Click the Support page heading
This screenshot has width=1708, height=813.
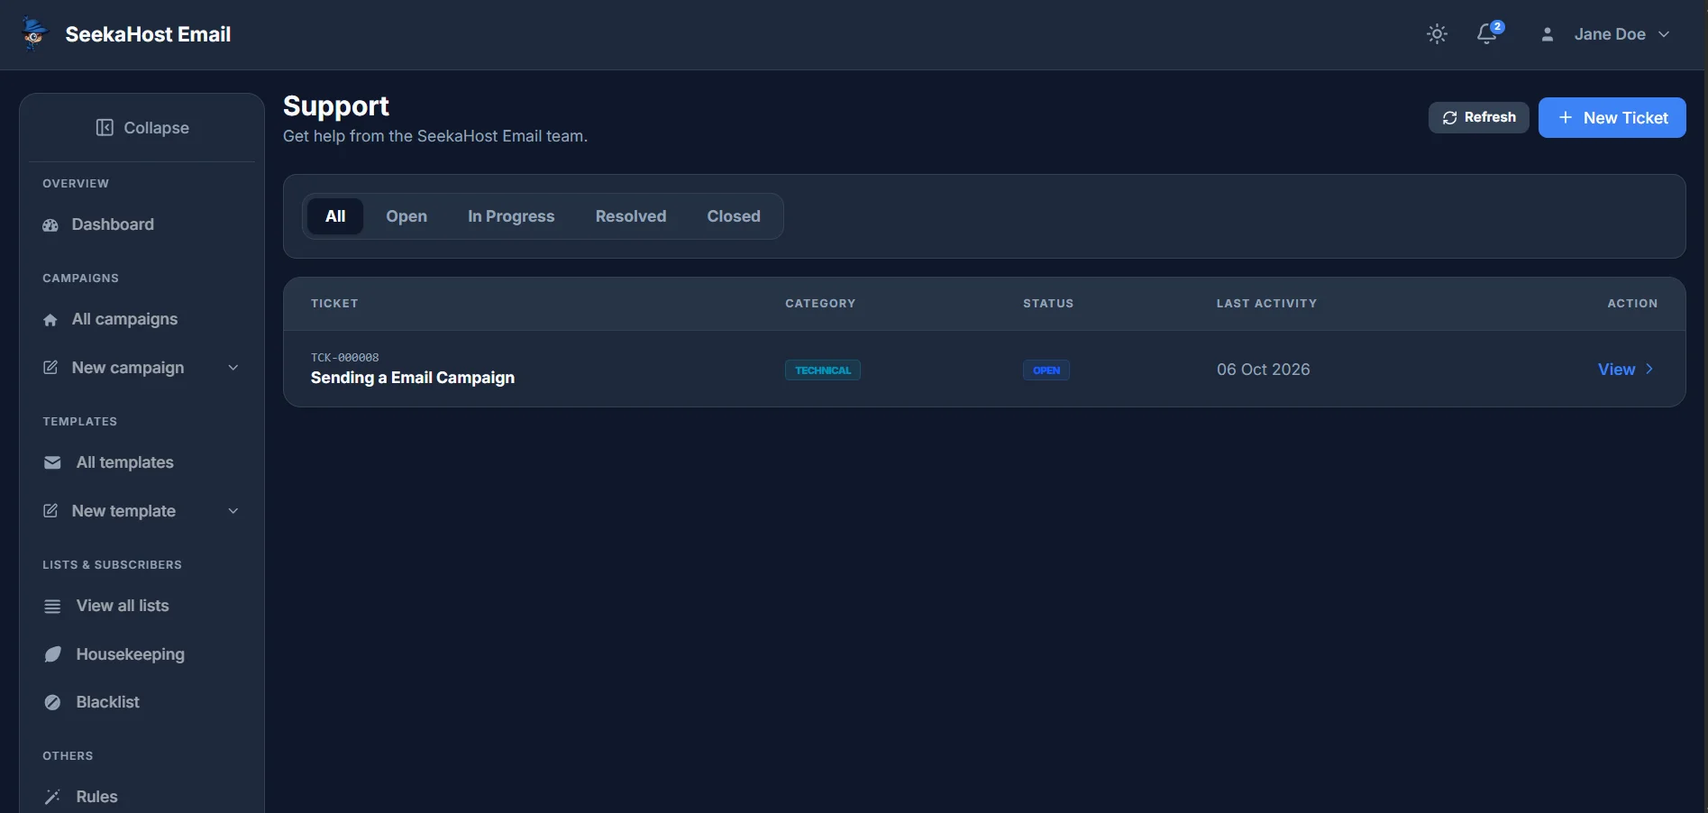click(x=336, y=106)
